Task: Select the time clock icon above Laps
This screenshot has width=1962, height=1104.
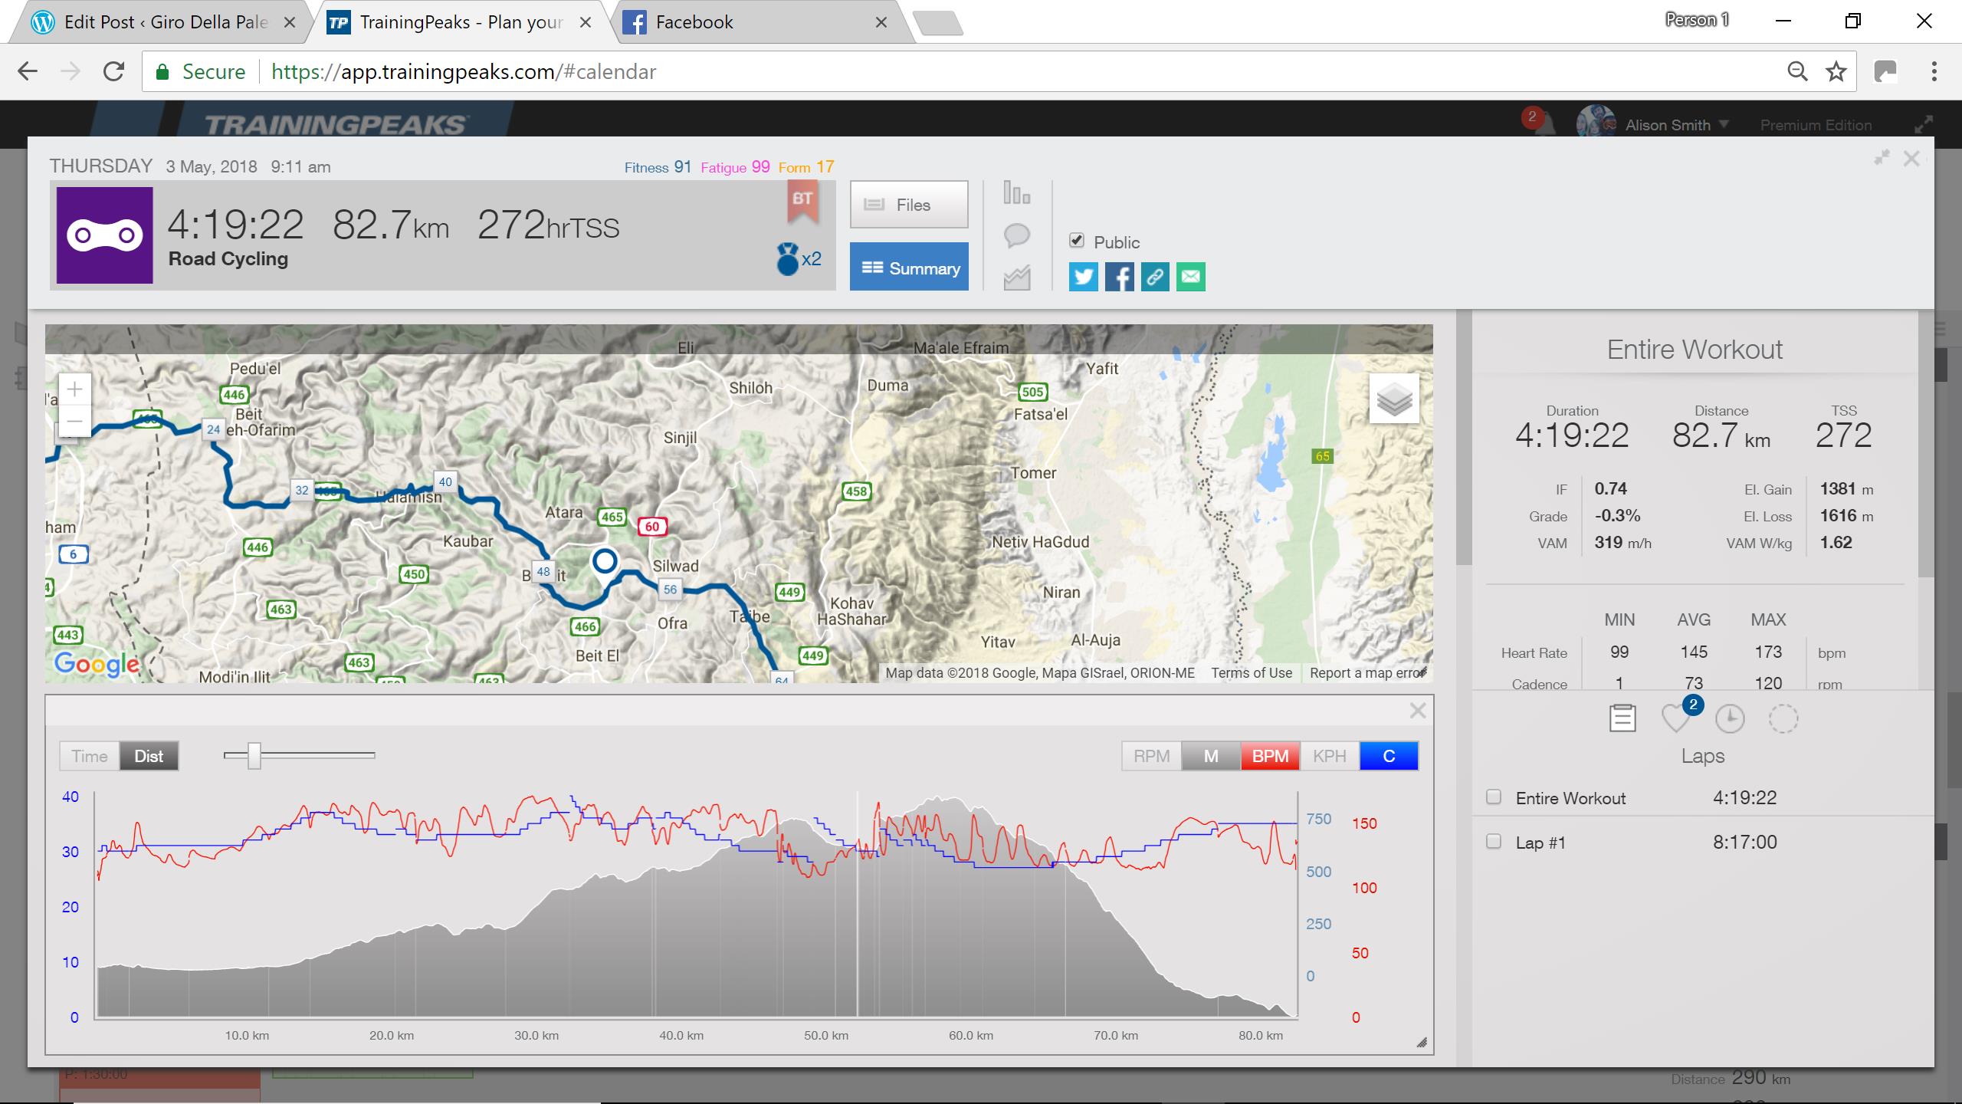Action: click(x=1730, y=718)
